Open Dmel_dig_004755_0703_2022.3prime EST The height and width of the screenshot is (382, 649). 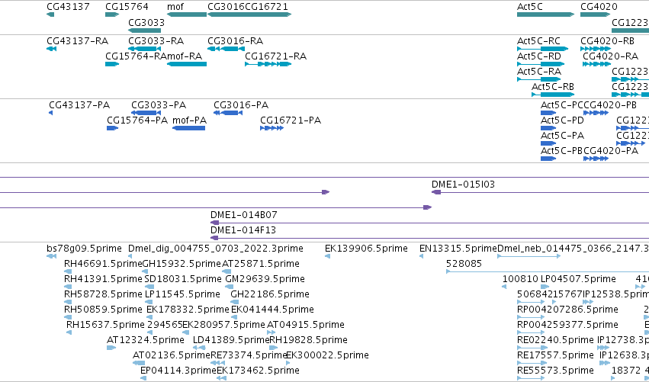[x=130, y=257]
